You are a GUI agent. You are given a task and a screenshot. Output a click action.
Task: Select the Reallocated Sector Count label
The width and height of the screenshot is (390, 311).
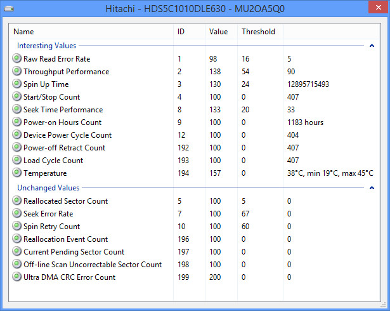tap(66, 201)
